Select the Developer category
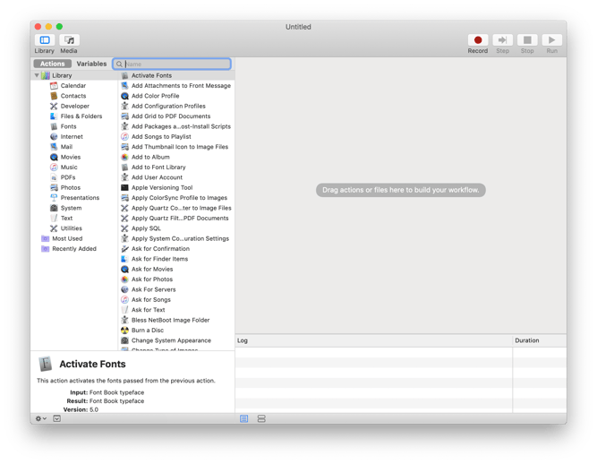The width and height of the screenshot is (597, 464). click(75, 106)
